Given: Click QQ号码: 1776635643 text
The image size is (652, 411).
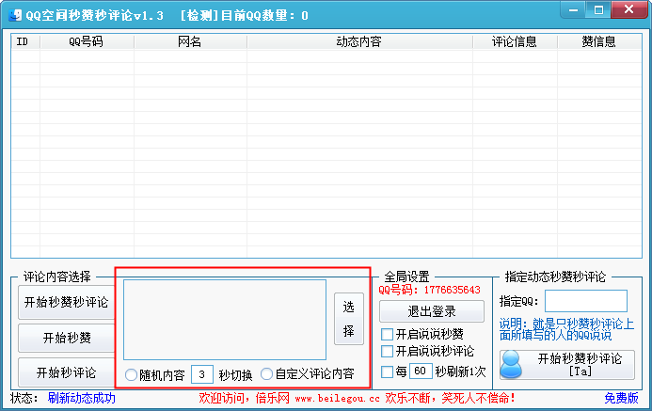Looking at the screenshot, I should [430, 290].
